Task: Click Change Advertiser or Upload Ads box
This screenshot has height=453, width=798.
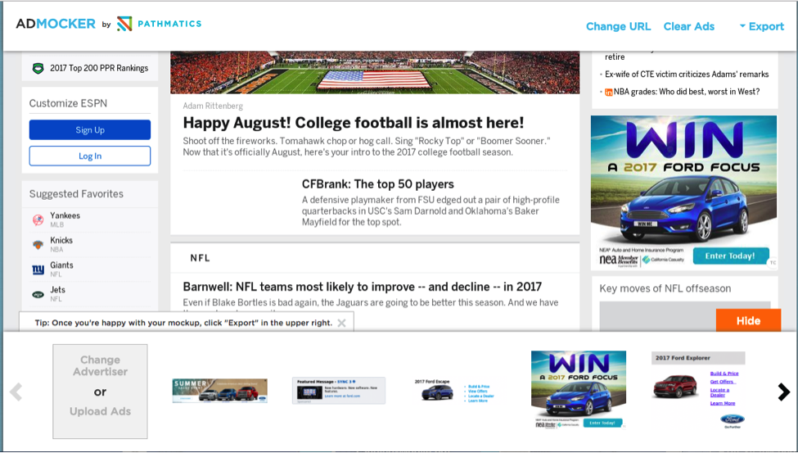Action: coord(100,392)
